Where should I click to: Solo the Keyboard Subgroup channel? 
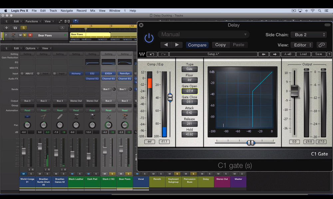tap(177, 174)
